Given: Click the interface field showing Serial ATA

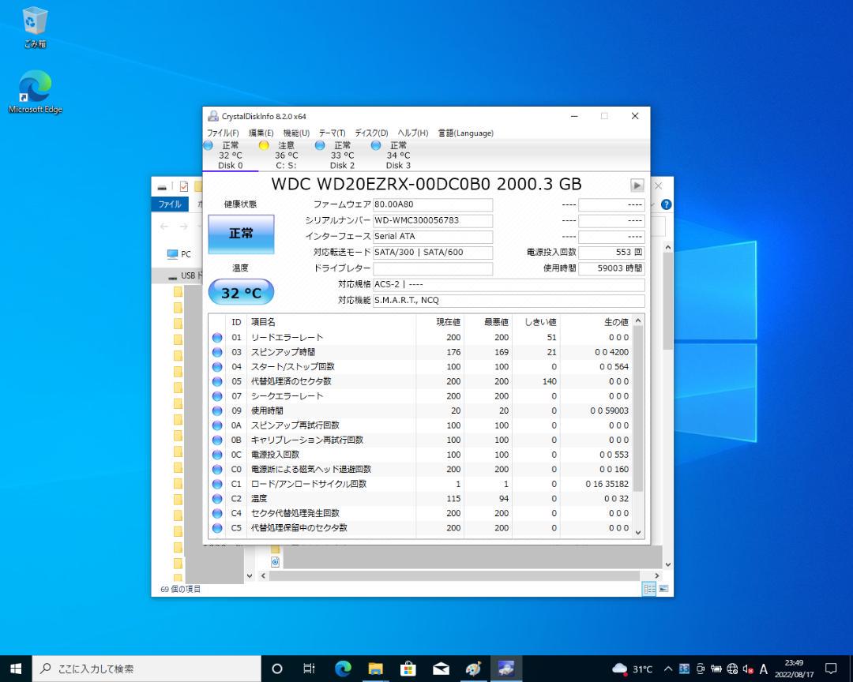Looking at the screenshot, I should click(x=433, y=237).
